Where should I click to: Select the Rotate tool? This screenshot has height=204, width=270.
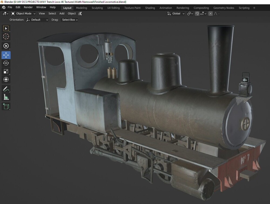tap(6, 63)
